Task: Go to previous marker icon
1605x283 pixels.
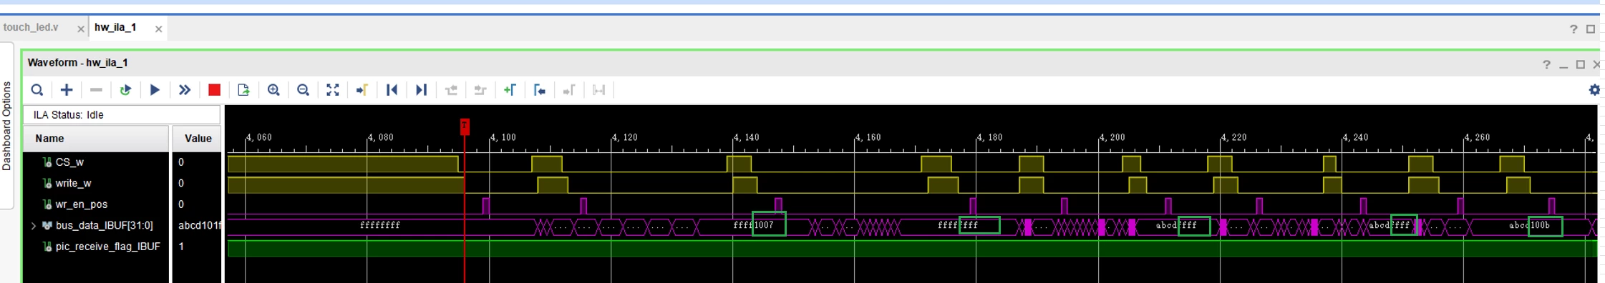Action: point(540,90)
